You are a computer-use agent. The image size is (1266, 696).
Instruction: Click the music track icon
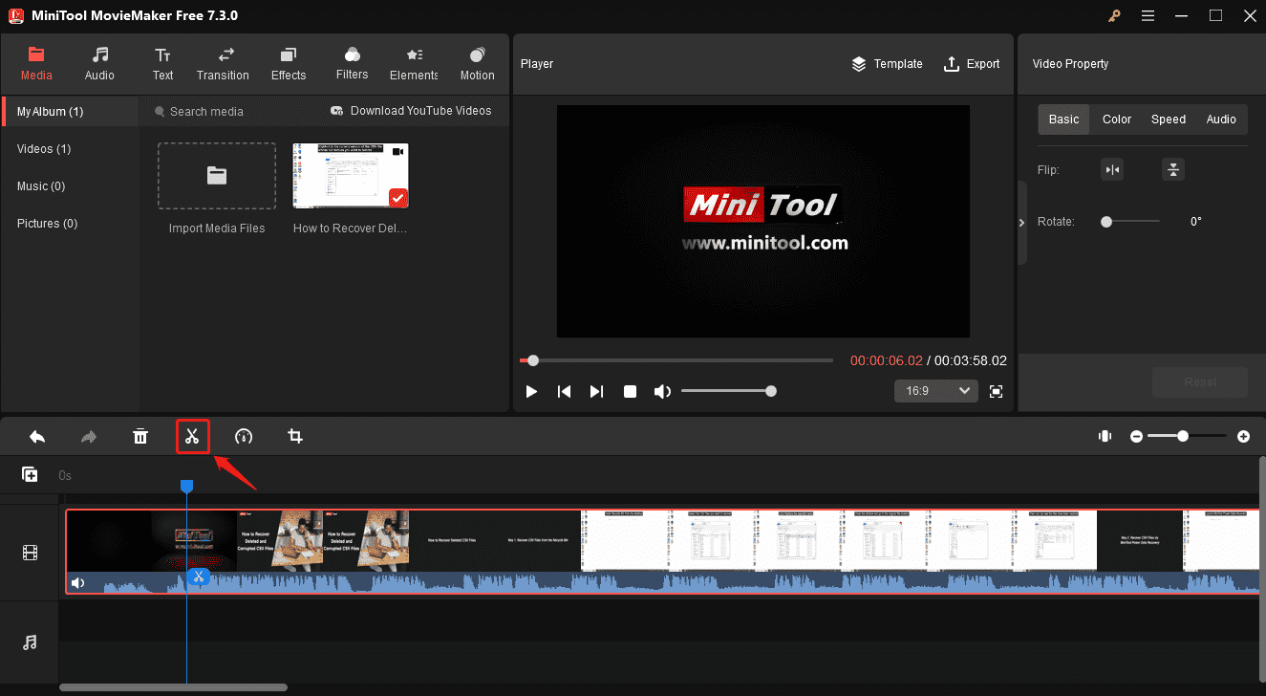(x=31, y=642)
